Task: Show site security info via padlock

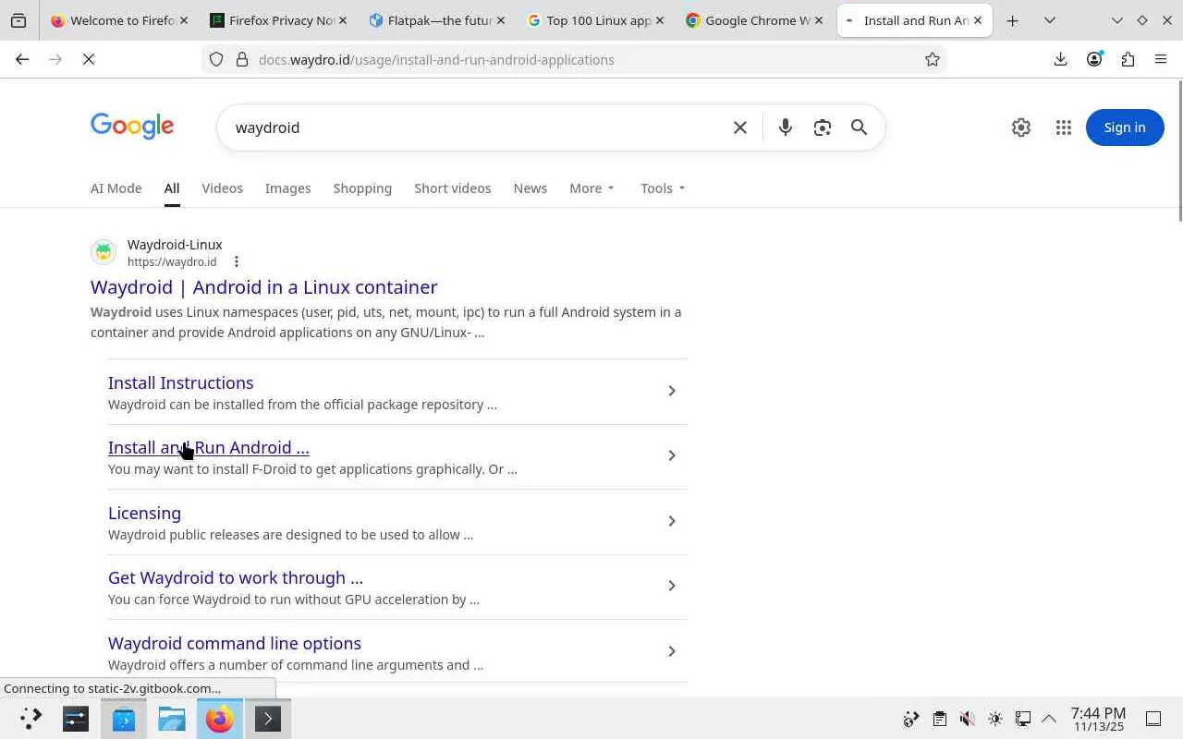Action: 242,59
